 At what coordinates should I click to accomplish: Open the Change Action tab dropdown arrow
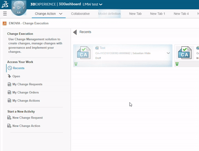click(61, 14)
